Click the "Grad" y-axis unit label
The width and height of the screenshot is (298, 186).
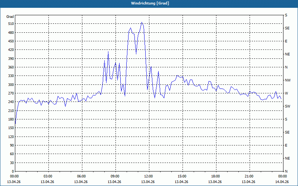[10, 17]
